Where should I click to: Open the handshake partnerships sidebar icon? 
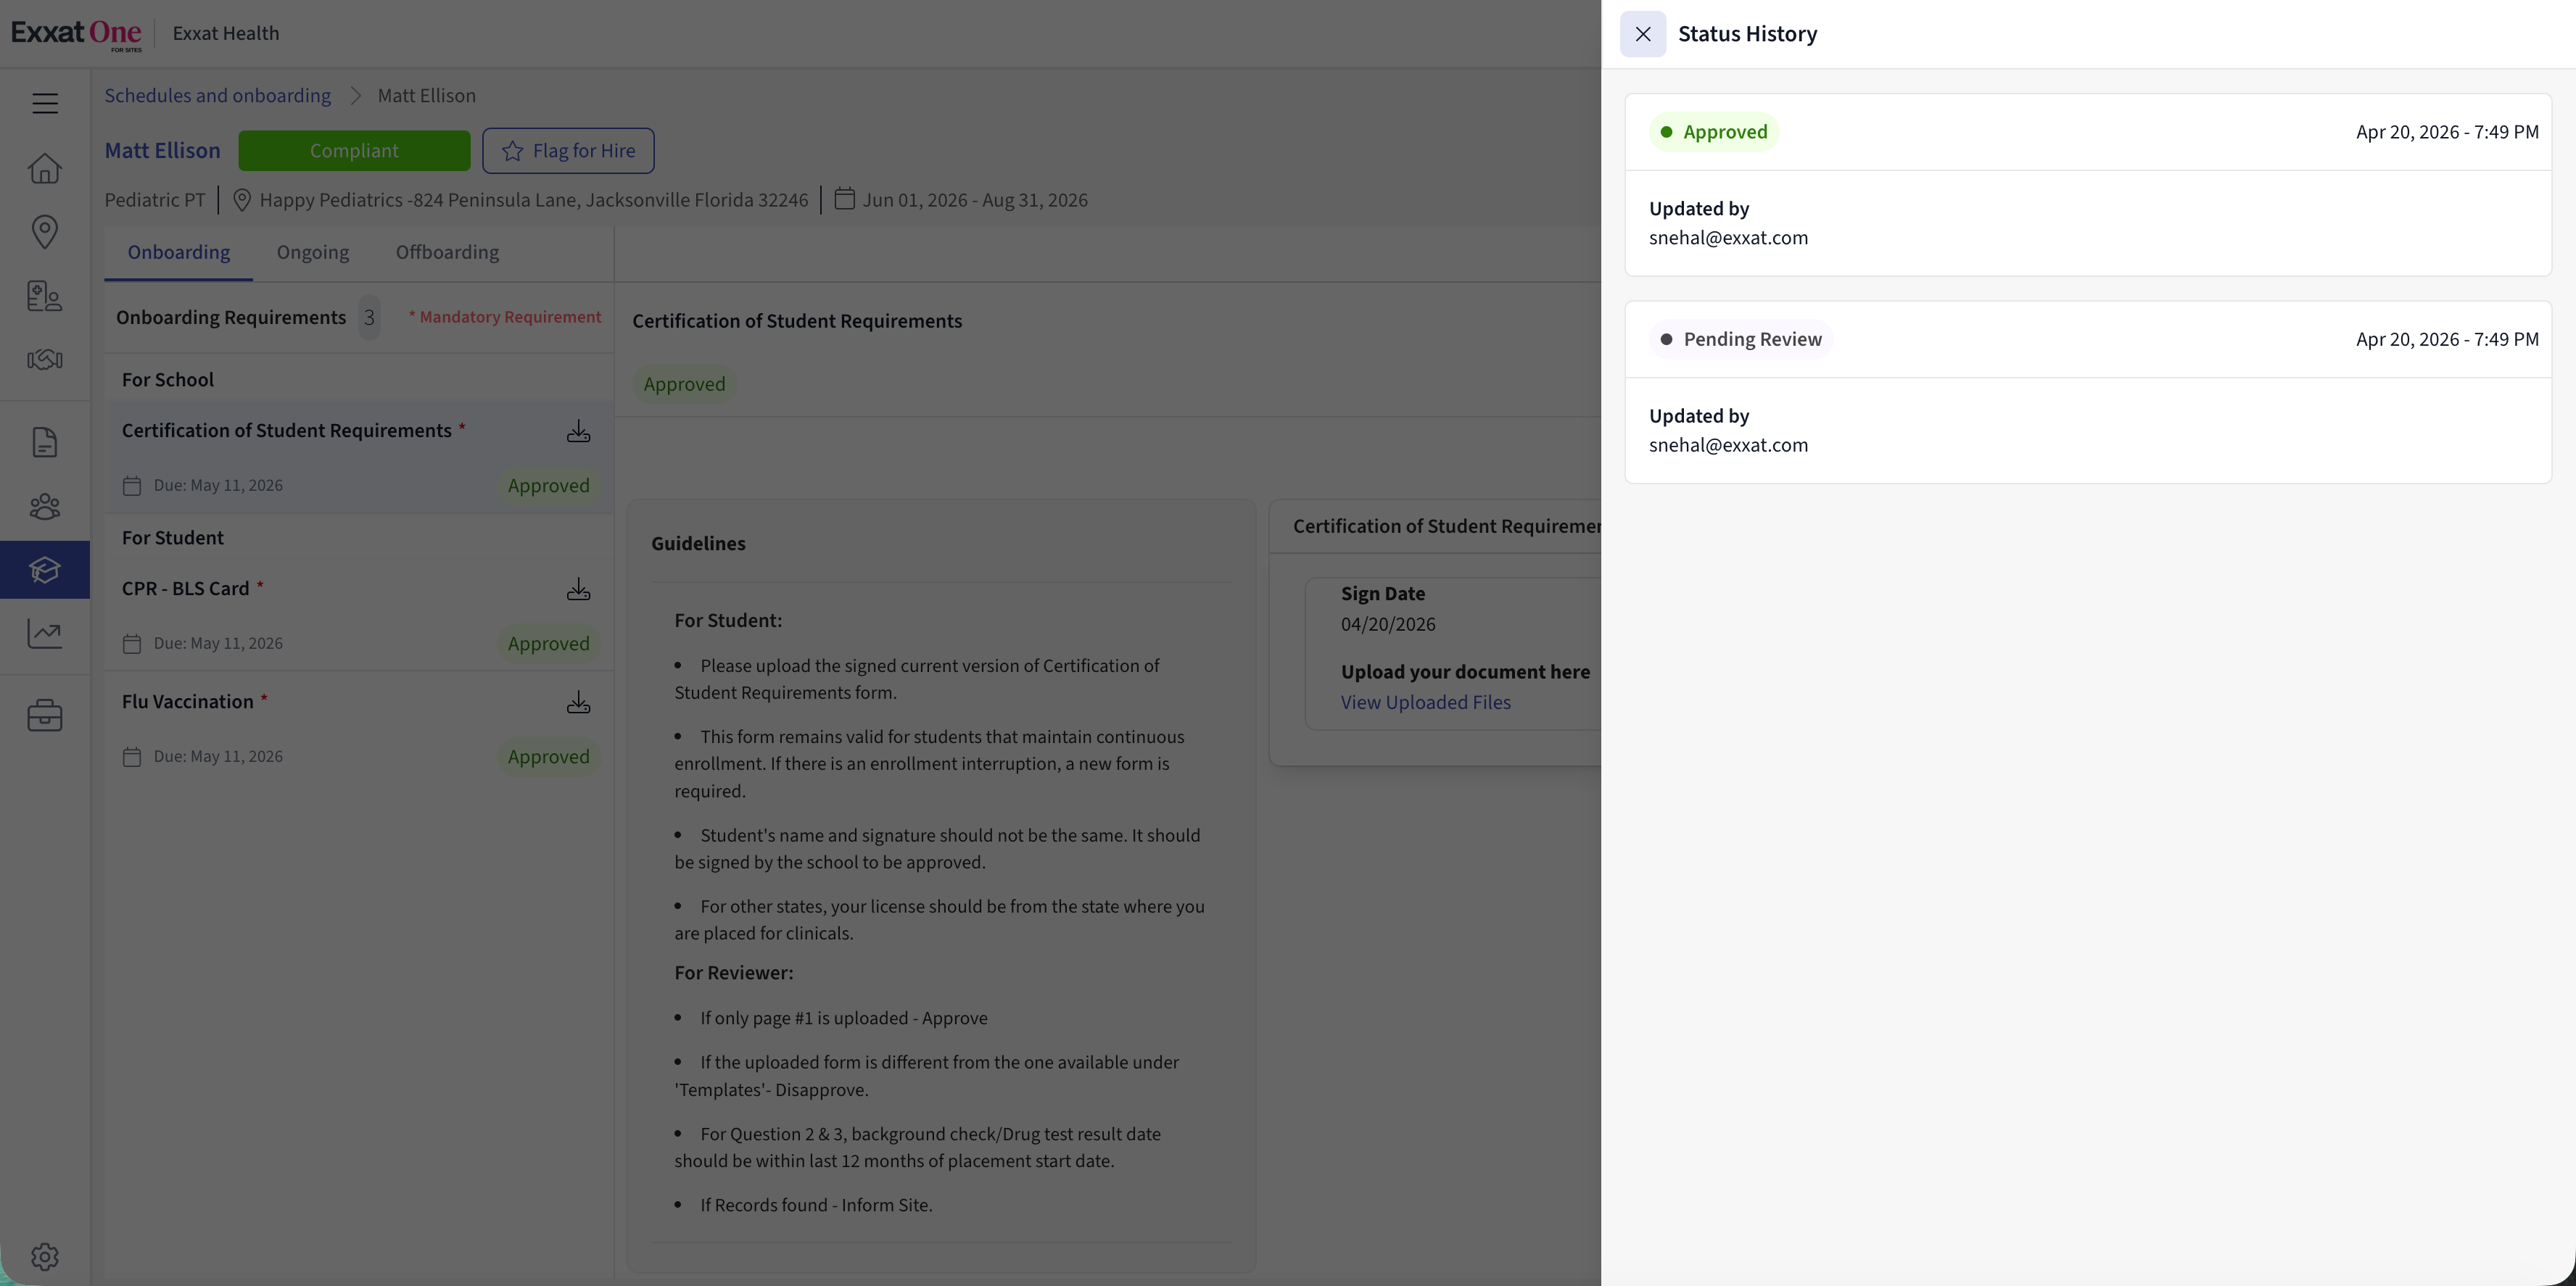pos(45,360)
